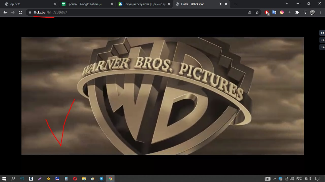Open the news and interests taskbar icon
Image resolution: width=325 pixels, height=182 pixels.
(x=267, y=178)
